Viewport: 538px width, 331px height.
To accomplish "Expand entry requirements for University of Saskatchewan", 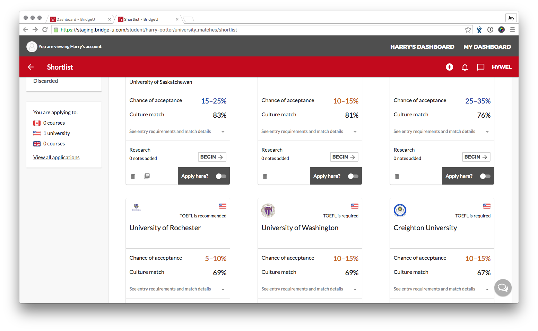I will 177,132.
